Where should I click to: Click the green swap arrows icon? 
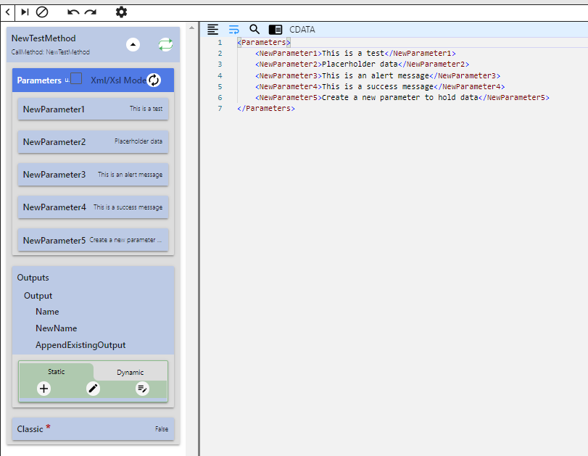(165, 45)
